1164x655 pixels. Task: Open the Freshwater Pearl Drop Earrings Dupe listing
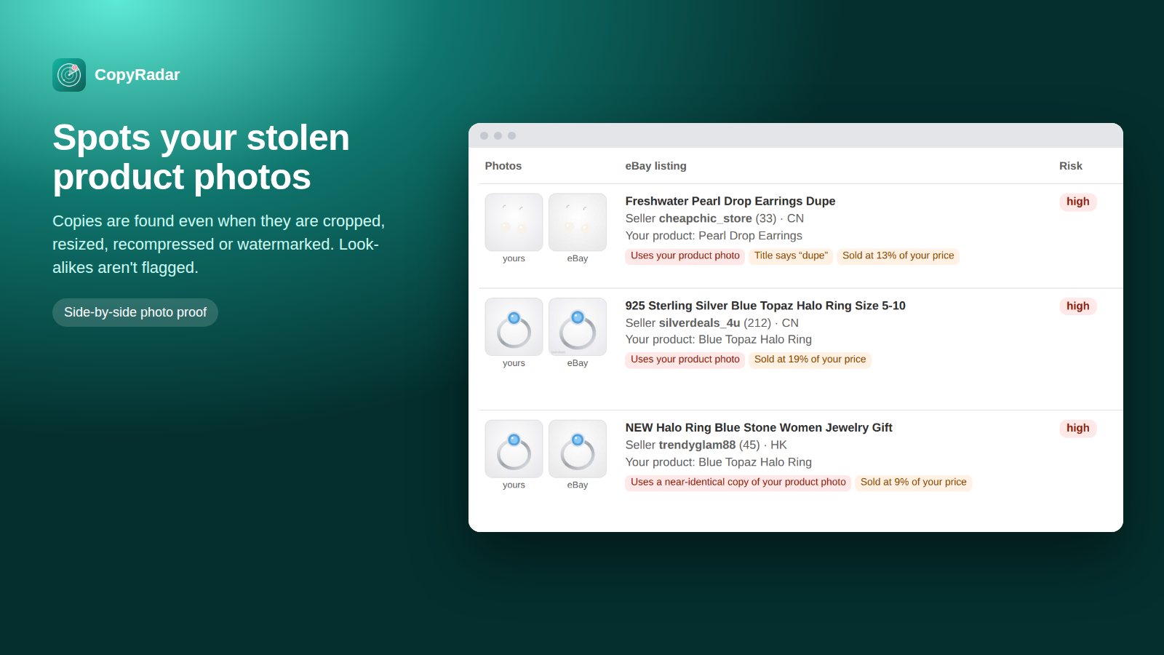tap(730, 201)
